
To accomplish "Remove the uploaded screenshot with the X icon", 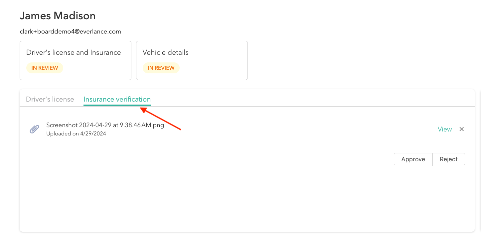I will pyautogui.click(x=461, y=129).
